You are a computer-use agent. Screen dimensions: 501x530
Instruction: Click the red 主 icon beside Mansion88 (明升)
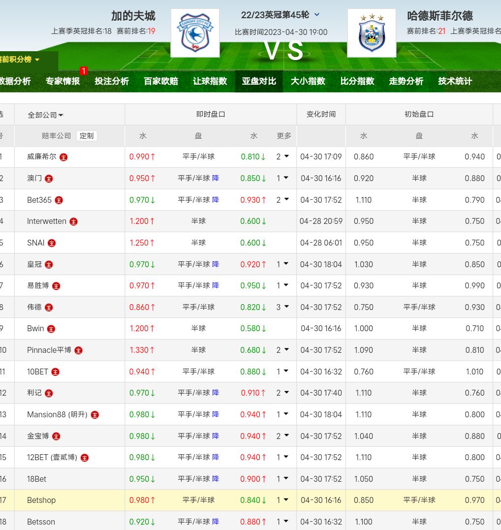coord(95,415)
